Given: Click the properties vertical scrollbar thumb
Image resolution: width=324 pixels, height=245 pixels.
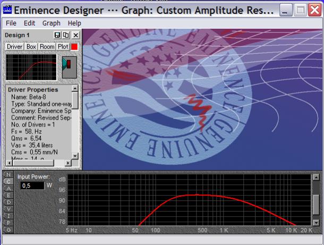Looking at the screenshot, I should coord(75,100).
